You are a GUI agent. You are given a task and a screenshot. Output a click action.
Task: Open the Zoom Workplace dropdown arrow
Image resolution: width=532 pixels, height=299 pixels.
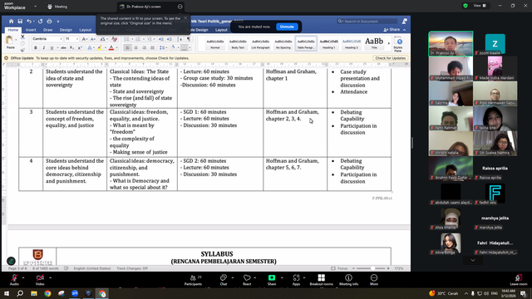coord(35,7)
